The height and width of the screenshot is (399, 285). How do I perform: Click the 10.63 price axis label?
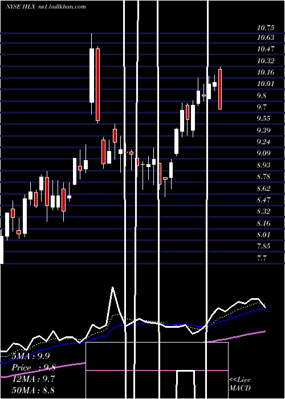pyautogui.click(x=266, y=38)
